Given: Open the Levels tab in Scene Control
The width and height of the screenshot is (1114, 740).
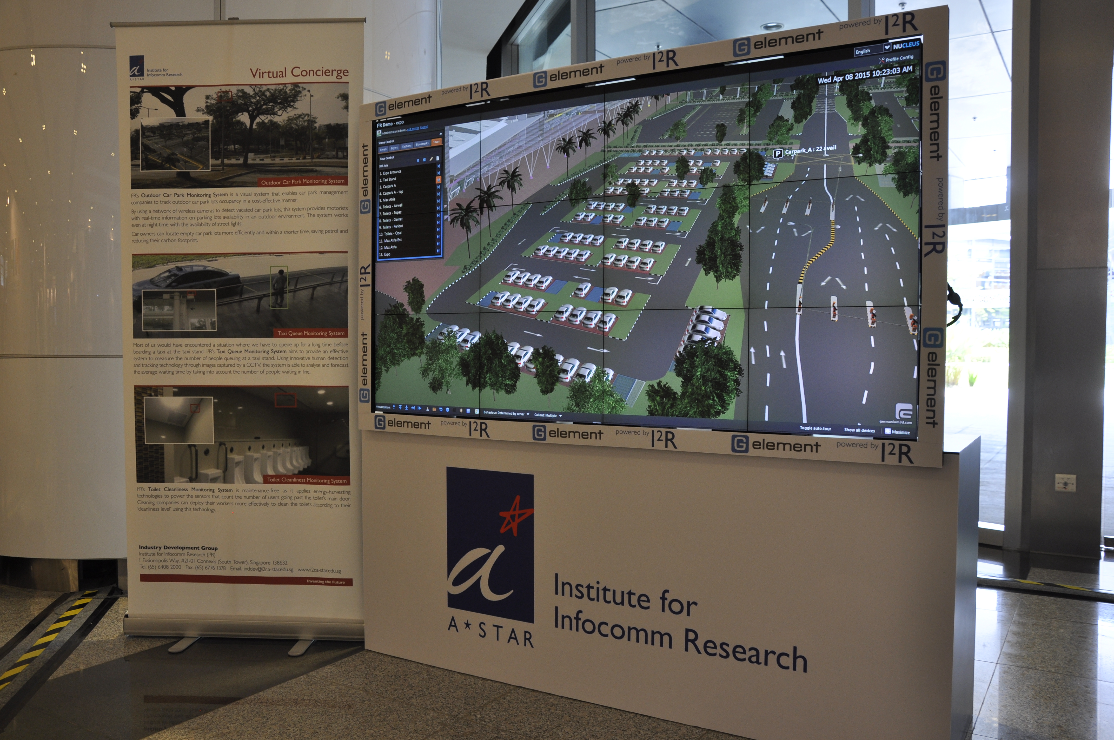Looking at the screenshot, I should [x=384, y=150].
